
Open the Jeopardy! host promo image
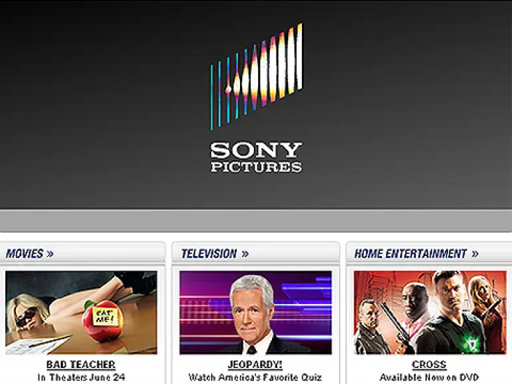click(256, 313)
